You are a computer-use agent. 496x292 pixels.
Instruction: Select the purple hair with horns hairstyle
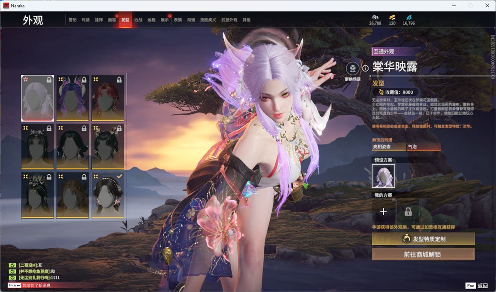[x=72, y=98]
